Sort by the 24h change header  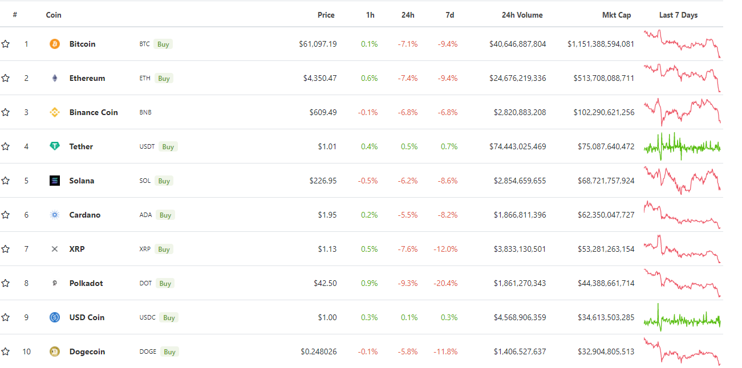pos(408,15)
